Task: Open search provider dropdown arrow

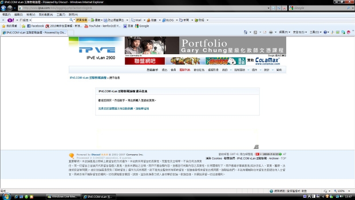Action: (x=353, y=8)
